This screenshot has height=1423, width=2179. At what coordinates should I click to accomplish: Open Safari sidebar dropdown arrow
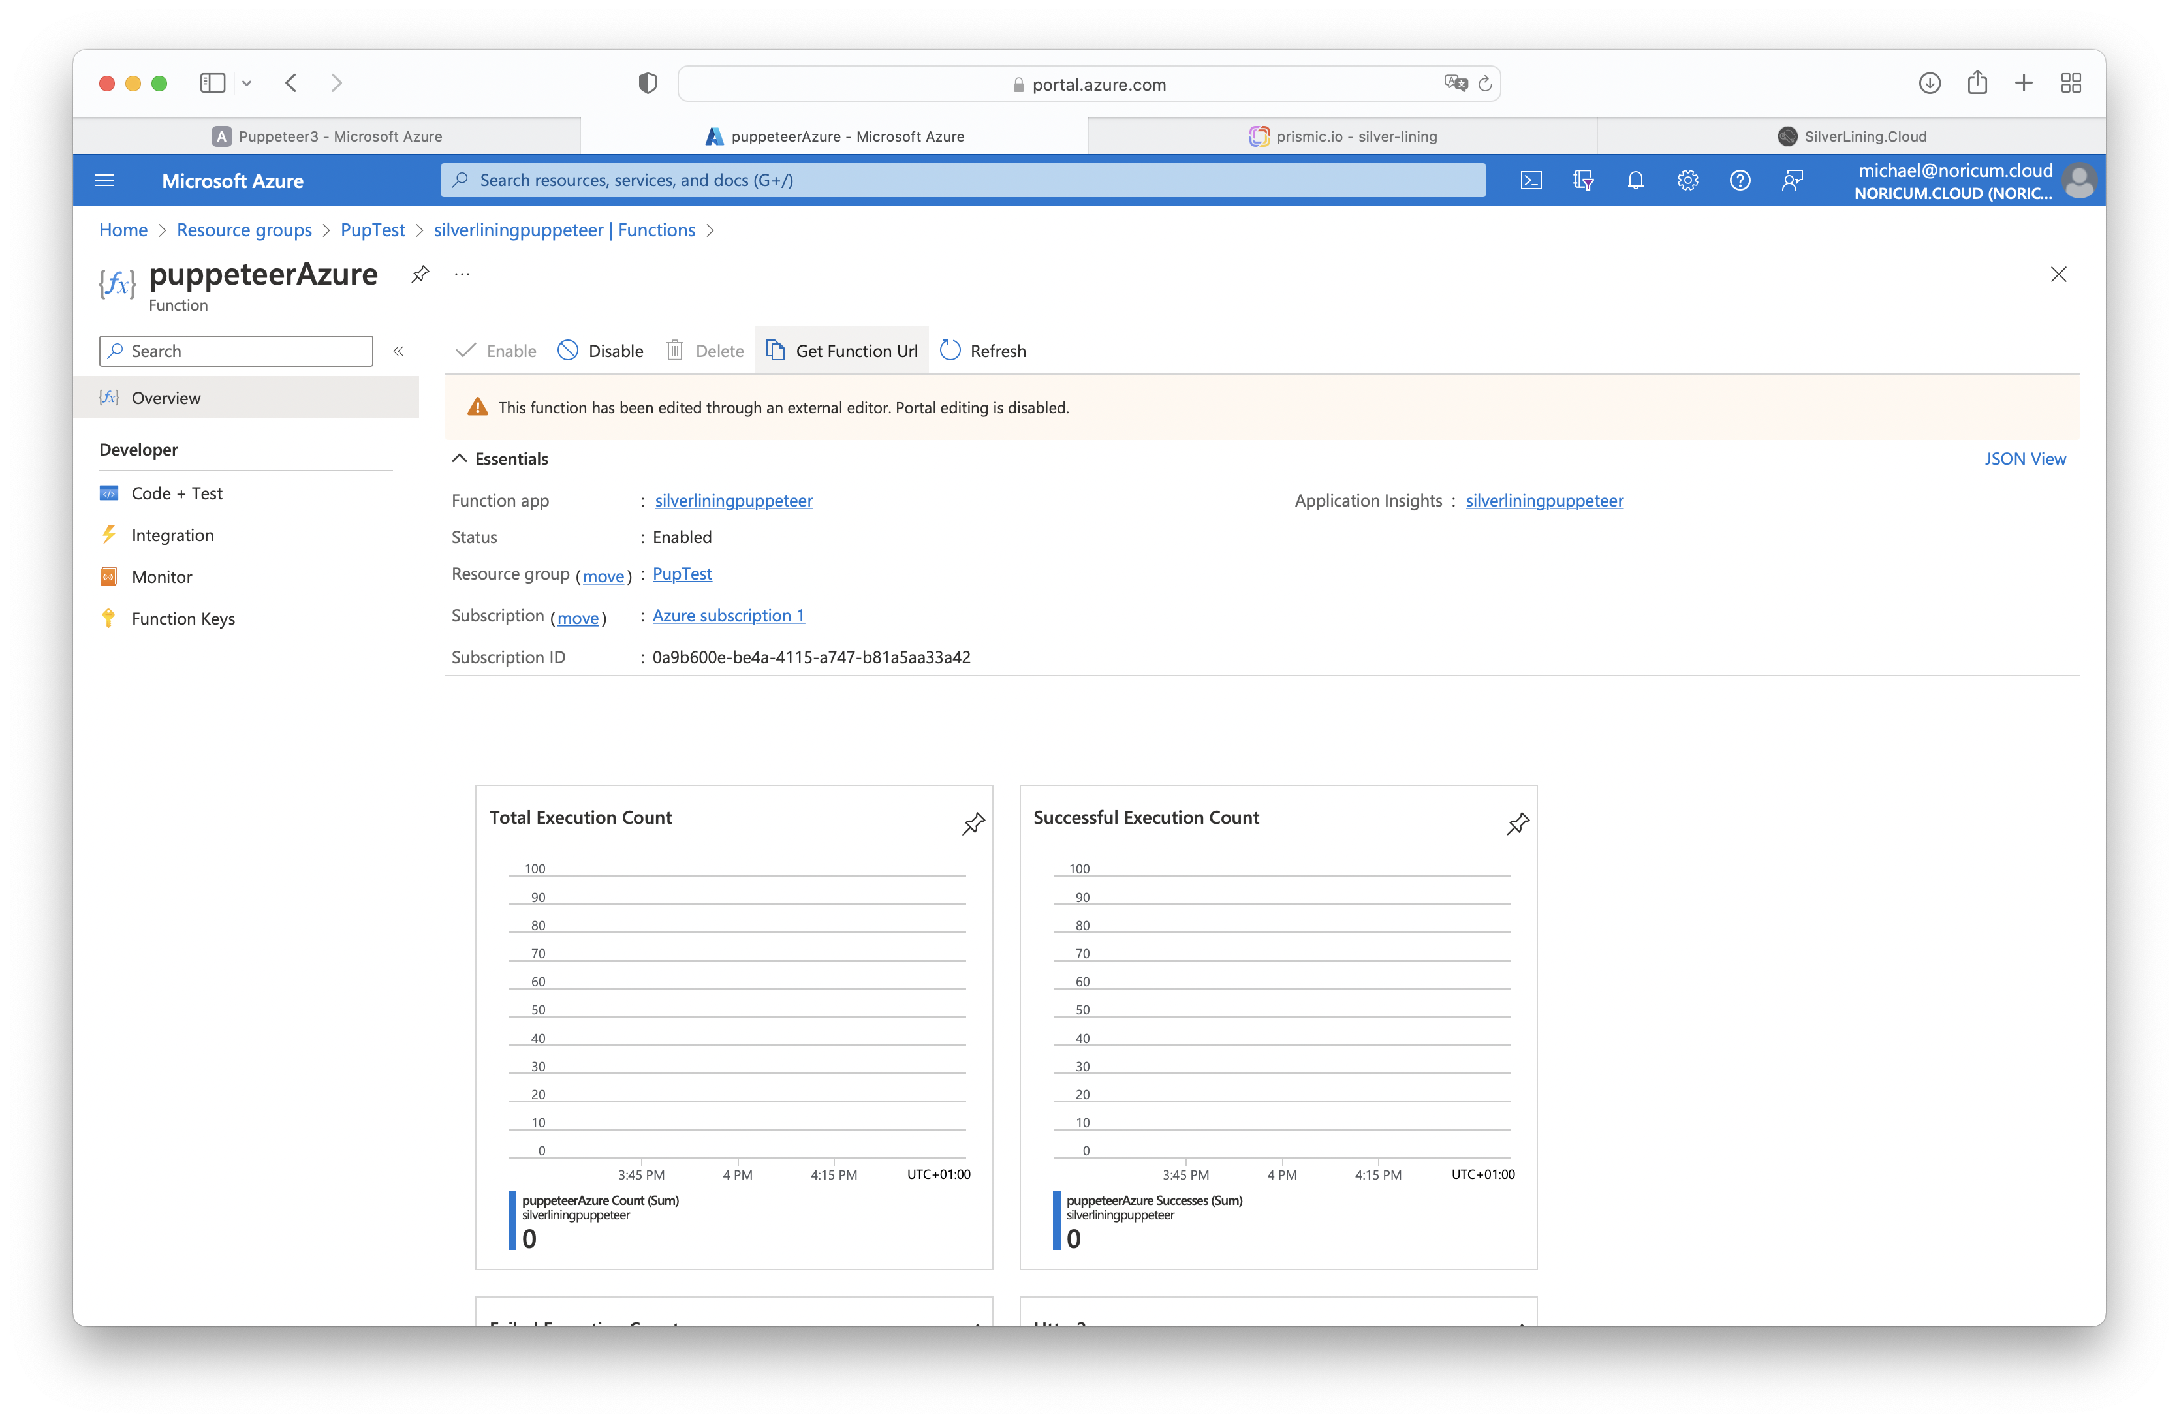point(246,84)
